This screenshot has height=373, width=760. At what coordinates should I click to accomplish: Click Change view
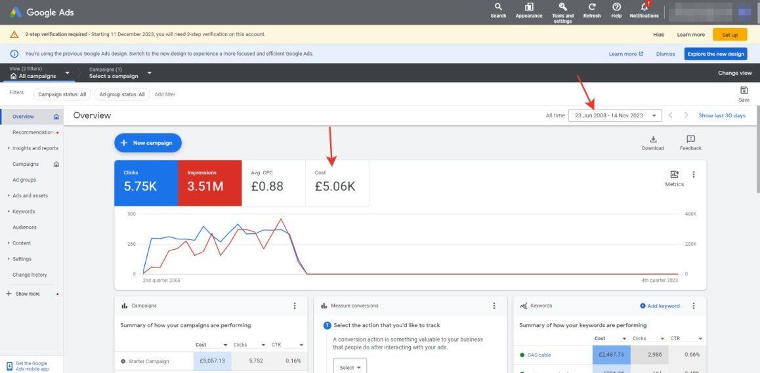[x=735, y=73]
